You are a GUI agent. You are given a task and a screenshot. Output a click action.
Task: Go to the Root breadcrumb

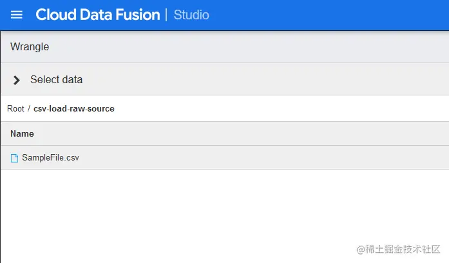click(x=15, y=109)
